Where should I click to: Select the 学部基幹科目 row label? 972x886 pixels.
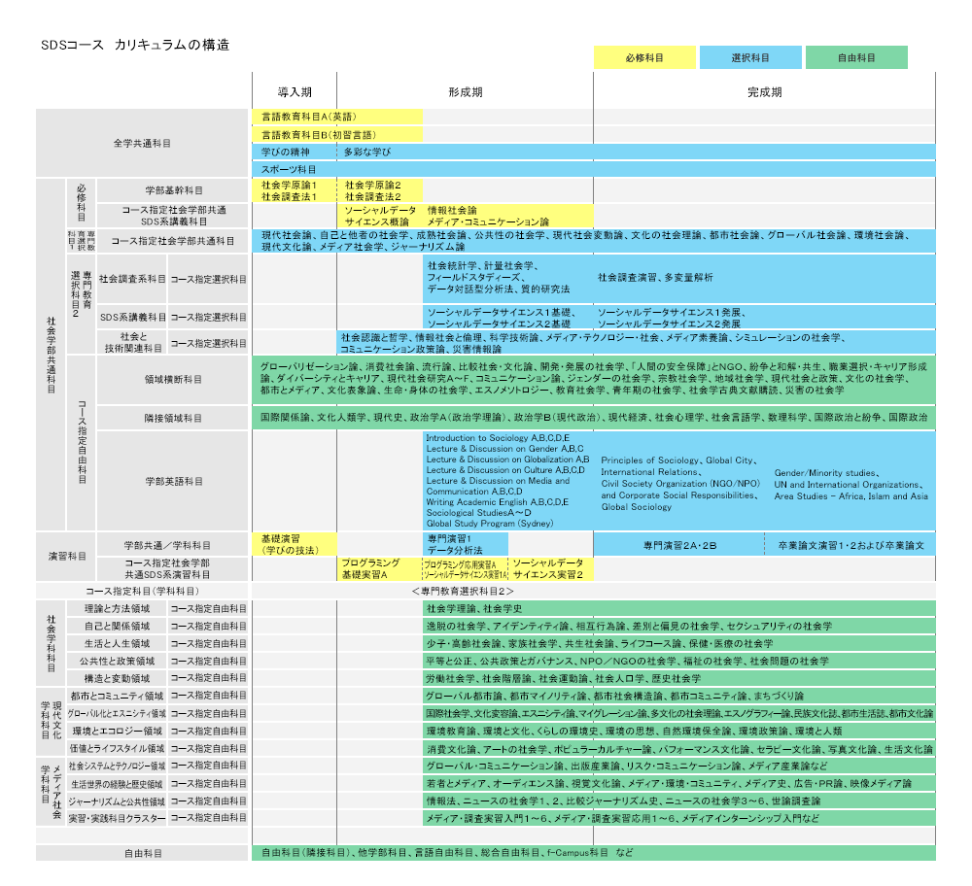173,190
